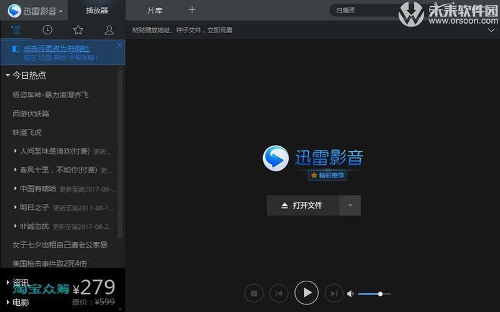Expand 明日之子 item
This screenshot has width=500, height=312.
coord(15,207)
